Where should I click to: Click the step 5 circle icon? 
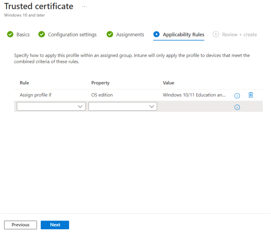[216, 34]
